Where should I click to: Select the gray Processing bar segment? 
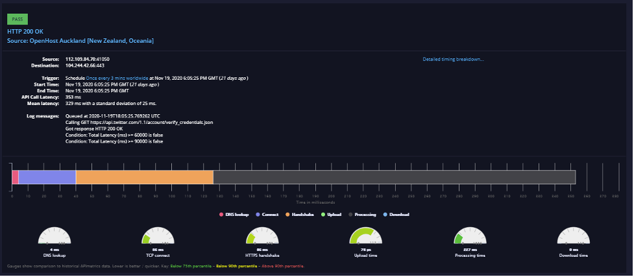(x=395, y=177)
